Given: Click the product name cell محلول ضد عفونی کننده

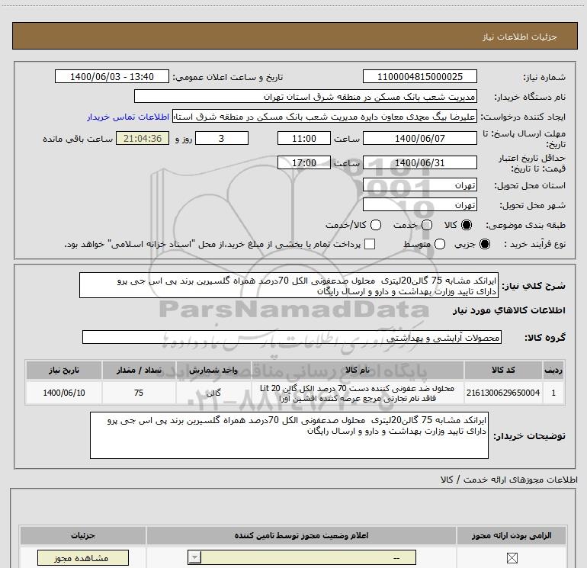Looking at the screenshot, I should (357, 393).
